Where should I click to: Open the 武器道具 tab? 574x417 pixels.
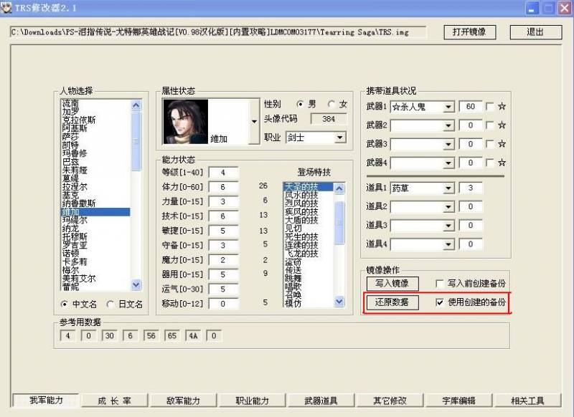(321, 401)
